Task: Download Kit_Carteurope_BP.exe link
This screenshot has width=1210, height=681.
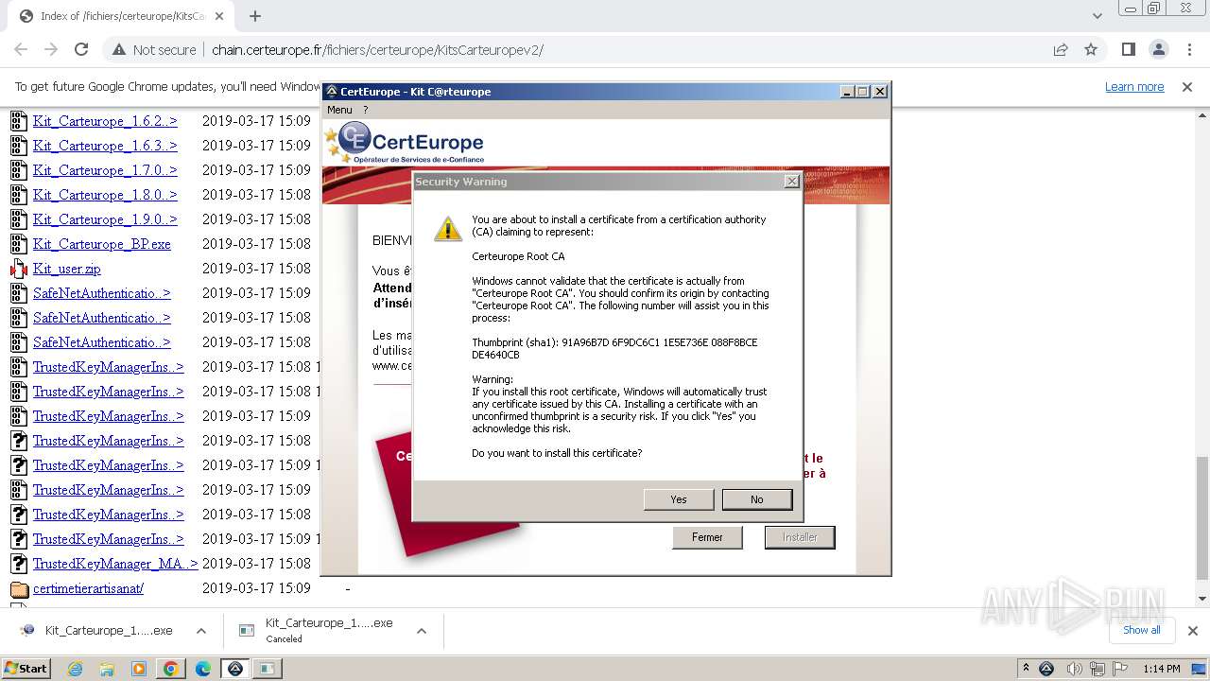Action: [102, 244]
